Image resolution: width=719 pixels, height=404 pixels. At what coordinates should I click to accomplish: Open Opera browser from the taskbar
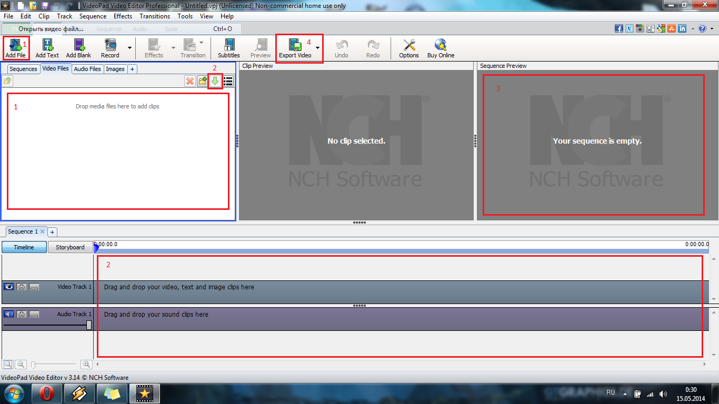click(x=47, y=393)
